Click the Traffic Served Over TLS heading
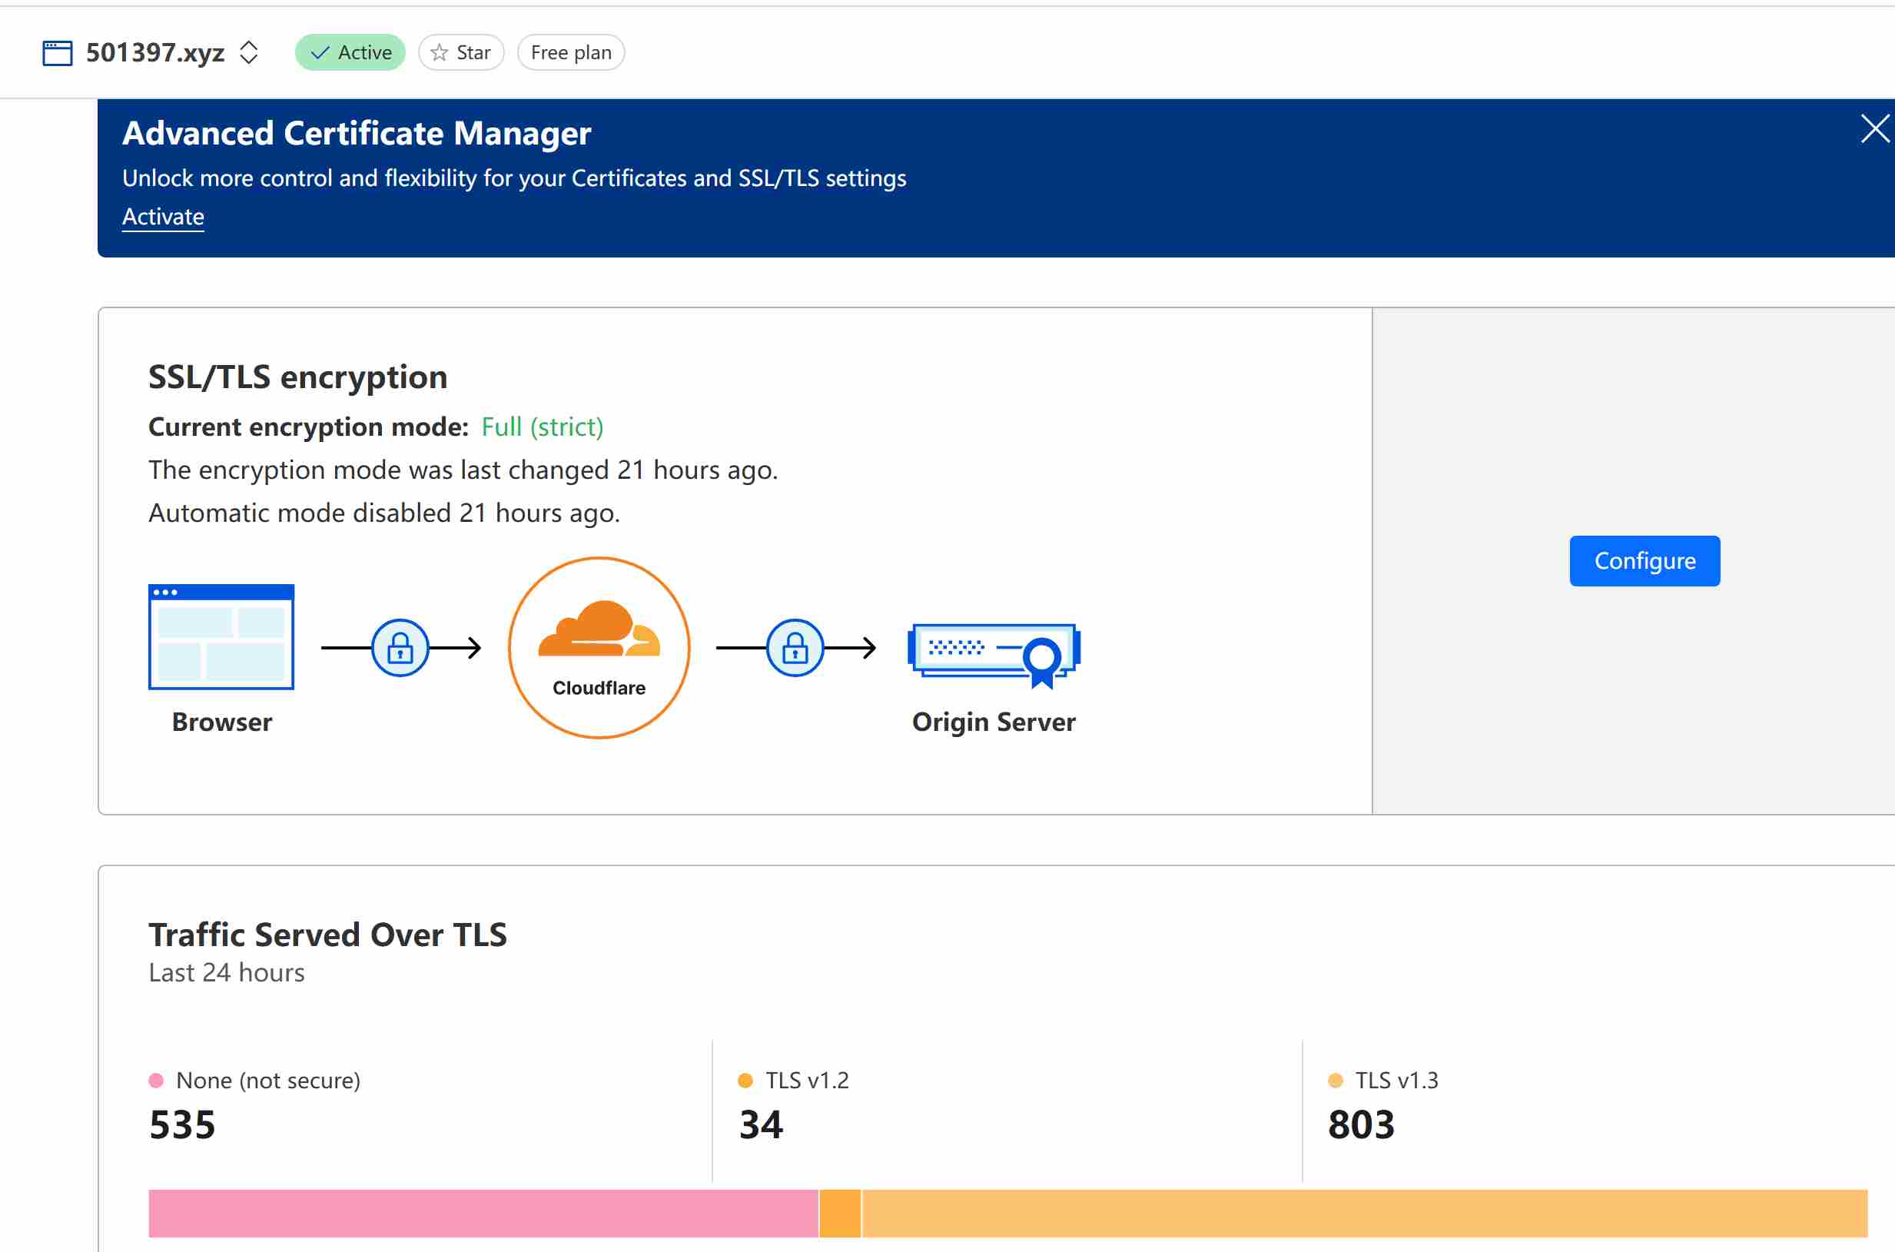The height and width of the screenshot is (1252, 1895). 327,935
